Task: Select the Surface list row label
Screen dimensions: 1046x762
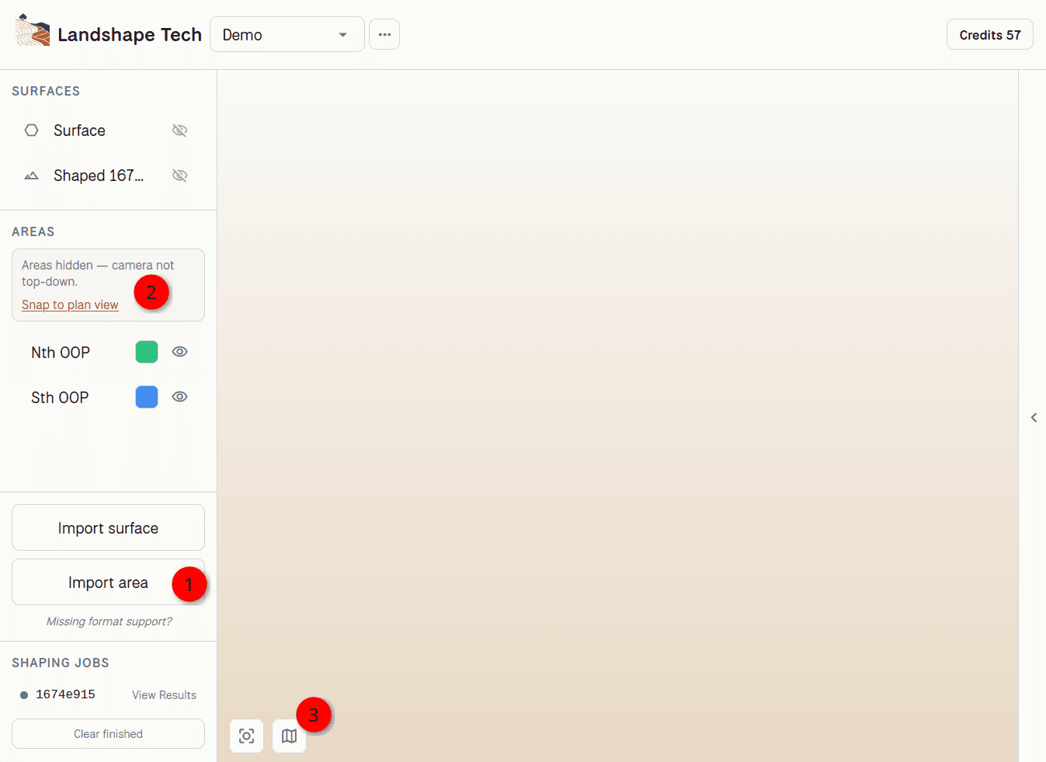Action: 79,130
